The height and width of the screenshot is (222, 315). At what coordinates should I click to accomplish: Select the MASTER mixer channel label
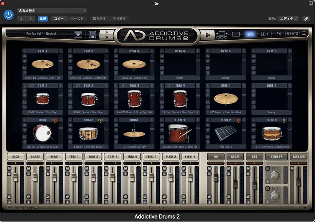coord(298,156)
